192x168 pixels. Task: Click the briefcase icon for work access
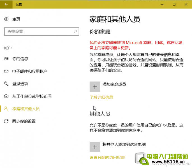click(x=6, y=96)
